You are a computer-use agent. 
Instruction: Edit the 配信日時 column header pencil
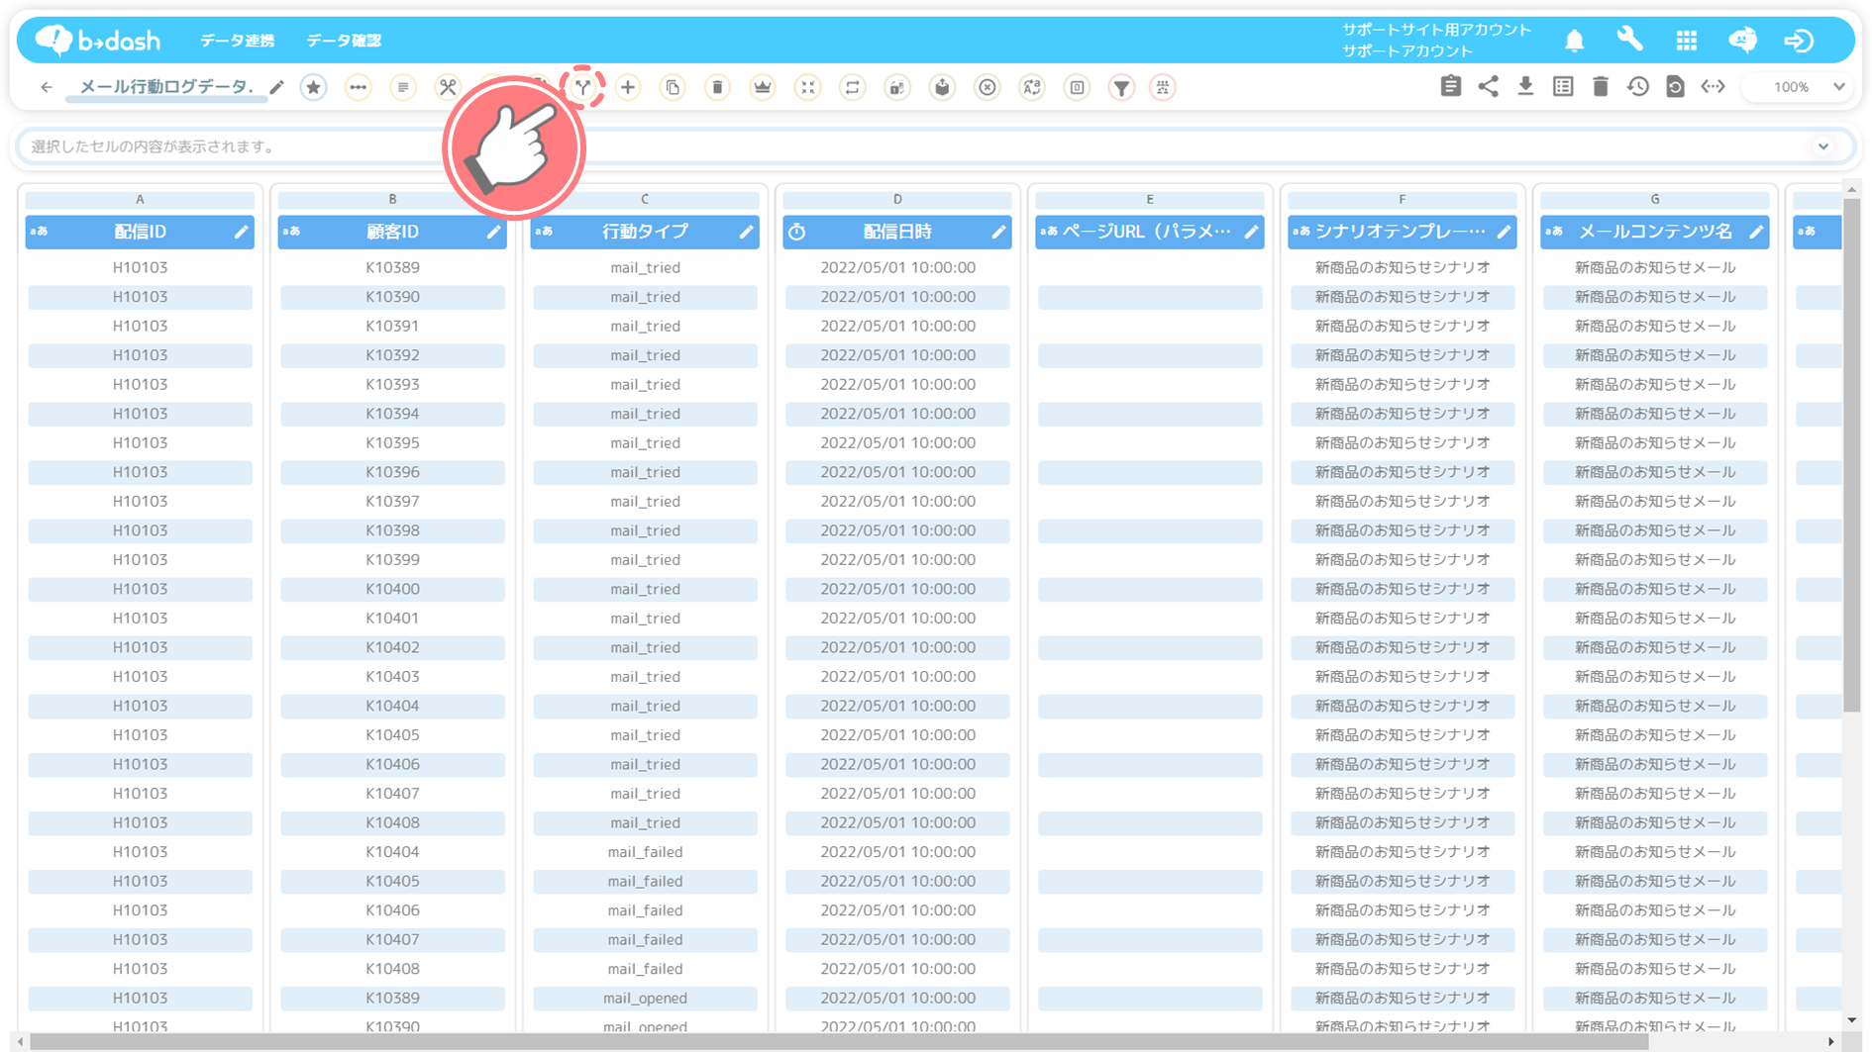tap(998, 232)
